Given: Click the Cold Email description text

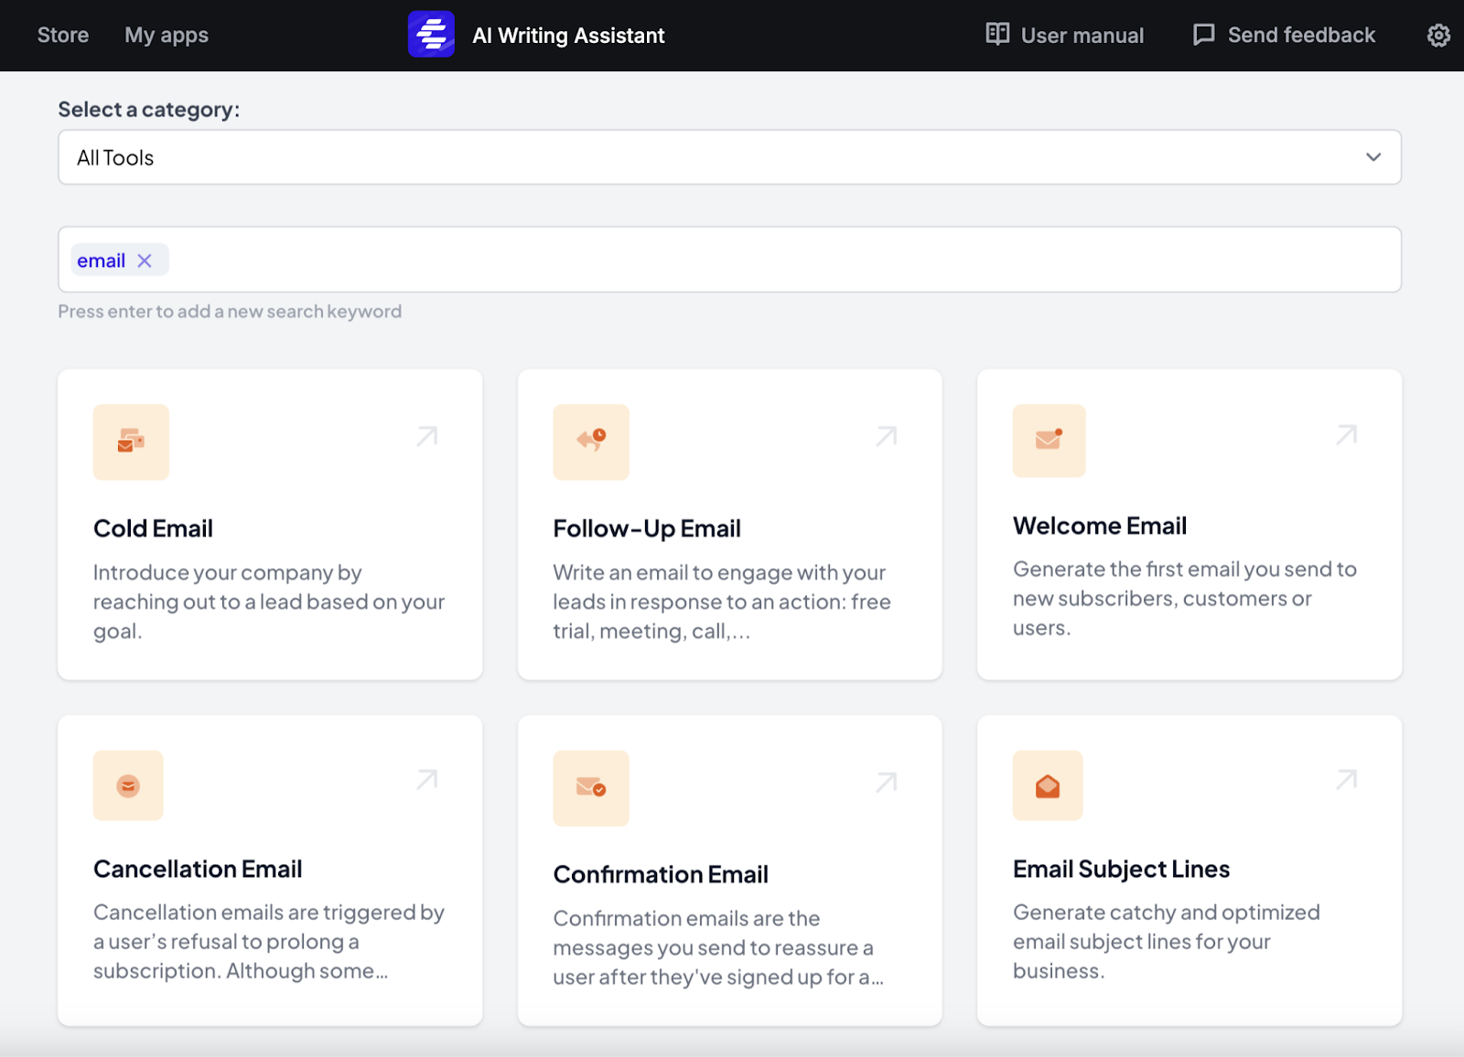Looking at the screenshot, I should coord(269,602).
